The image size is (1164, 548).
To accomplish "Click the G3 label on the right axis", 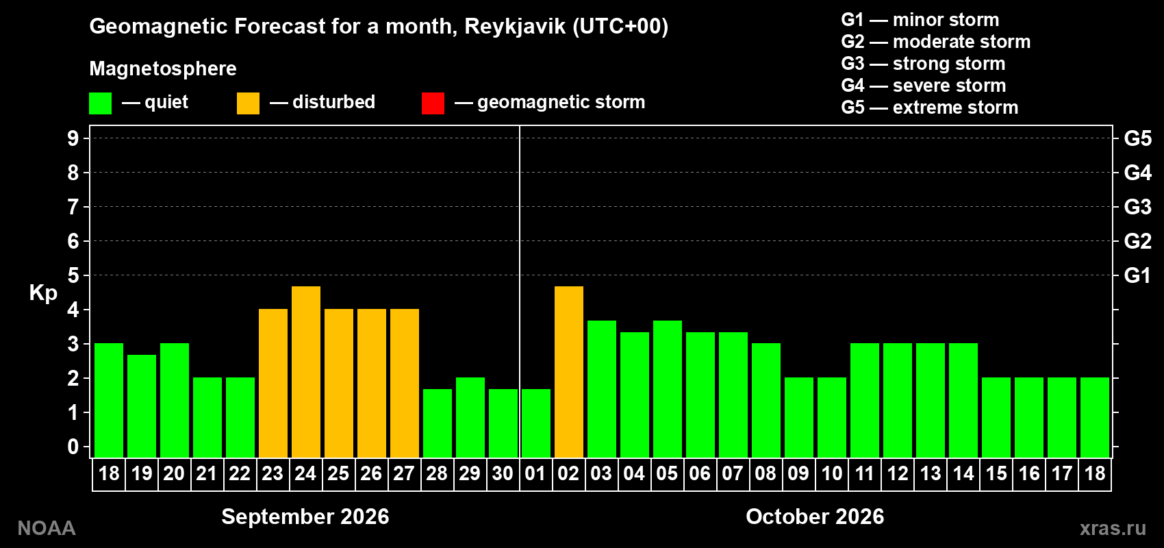I will [x=1138, y=207].
